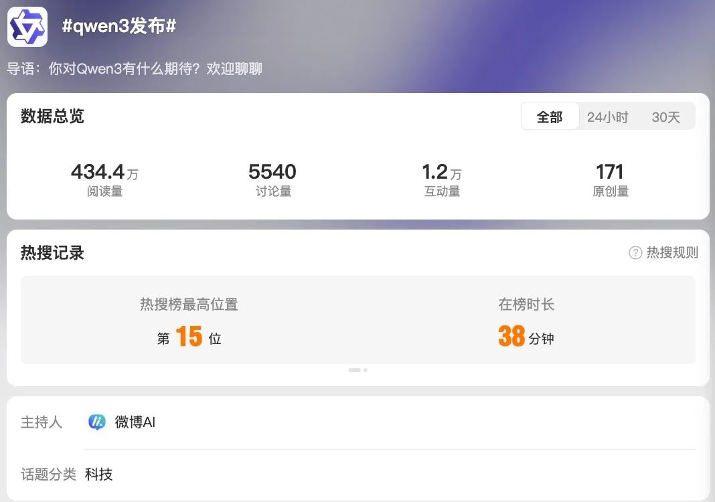
Task: Switch to the 24小时 tab
Action: pyautogui.click(x=607, y=117)
